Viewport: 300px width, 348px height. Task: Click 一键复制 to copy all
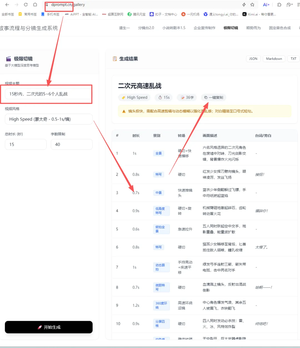(214, 97)
